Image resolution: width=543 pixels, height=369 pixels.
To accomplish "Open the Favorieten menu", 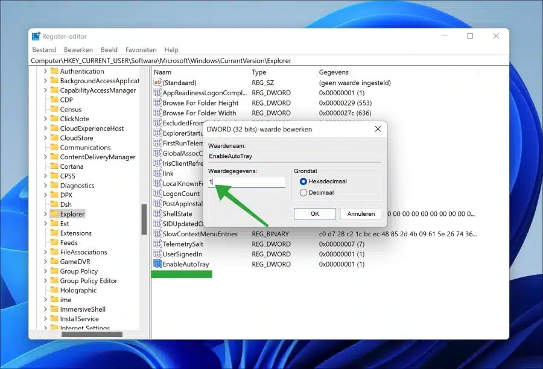I will (141, 50).
